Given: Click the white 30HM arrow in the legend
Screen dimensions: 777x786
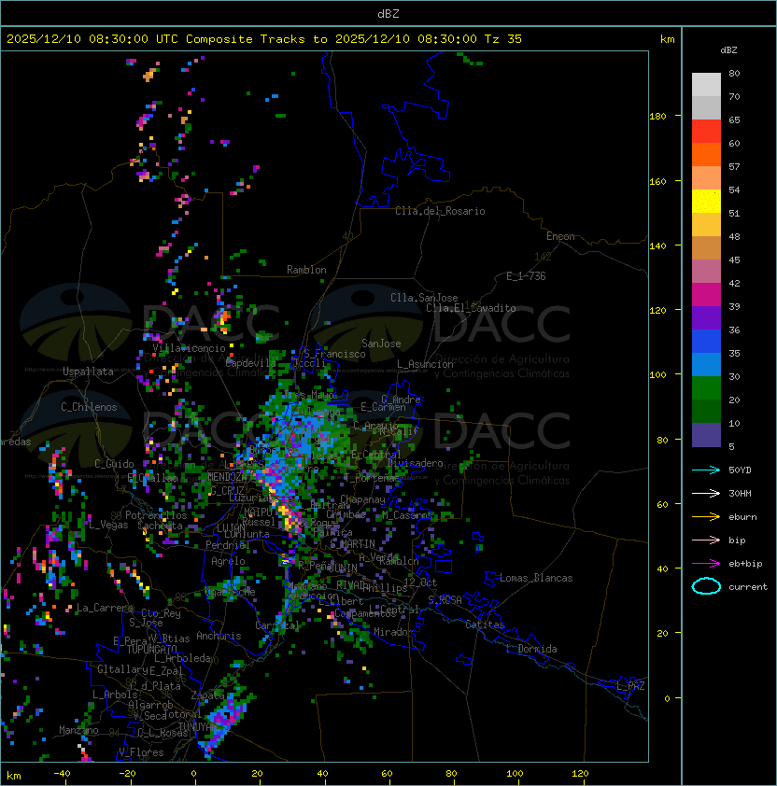Looking at the screenshot, I should [706, 493].
